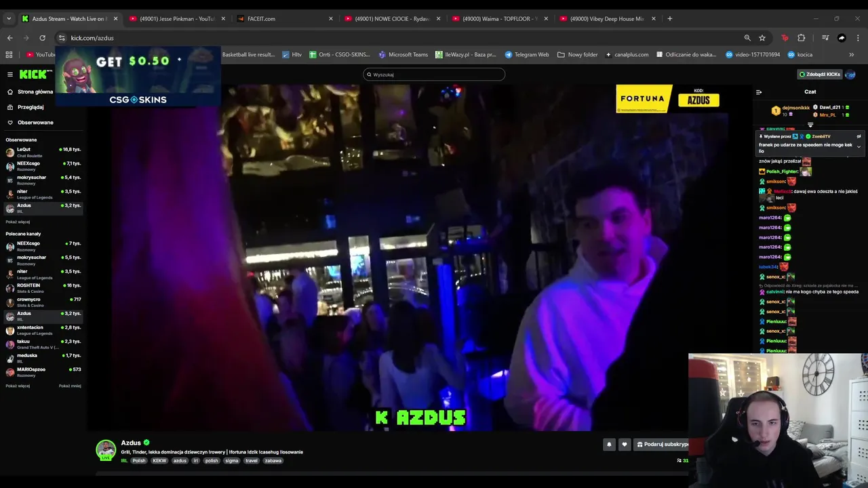Bookmark this page with star icon

tap(762, 38)
